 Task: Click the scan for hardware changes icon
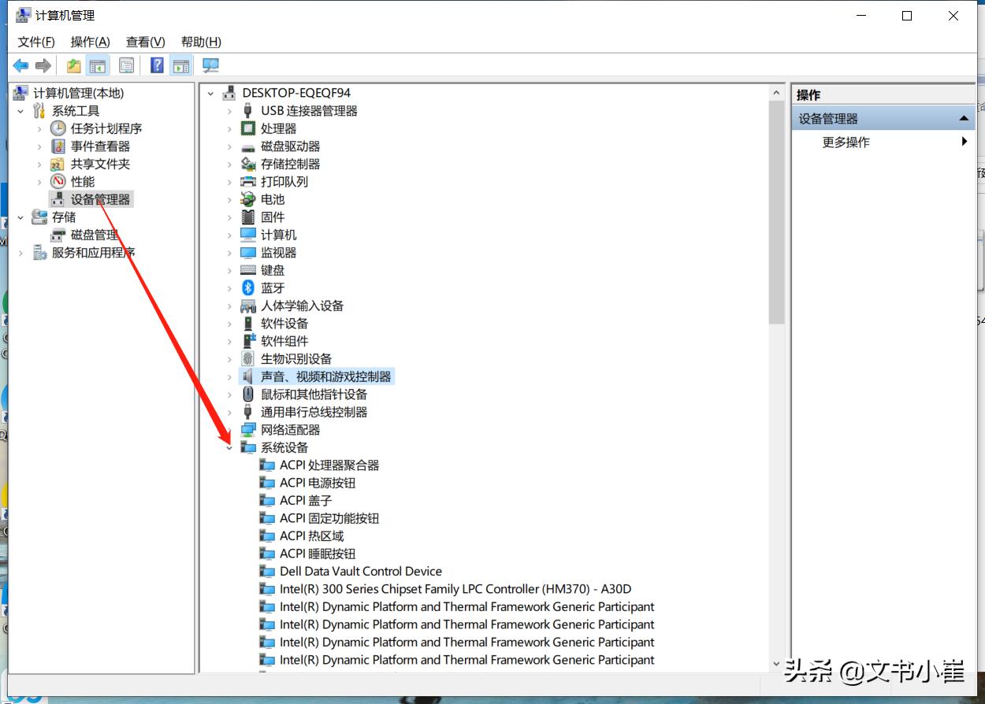pos(210,65)
